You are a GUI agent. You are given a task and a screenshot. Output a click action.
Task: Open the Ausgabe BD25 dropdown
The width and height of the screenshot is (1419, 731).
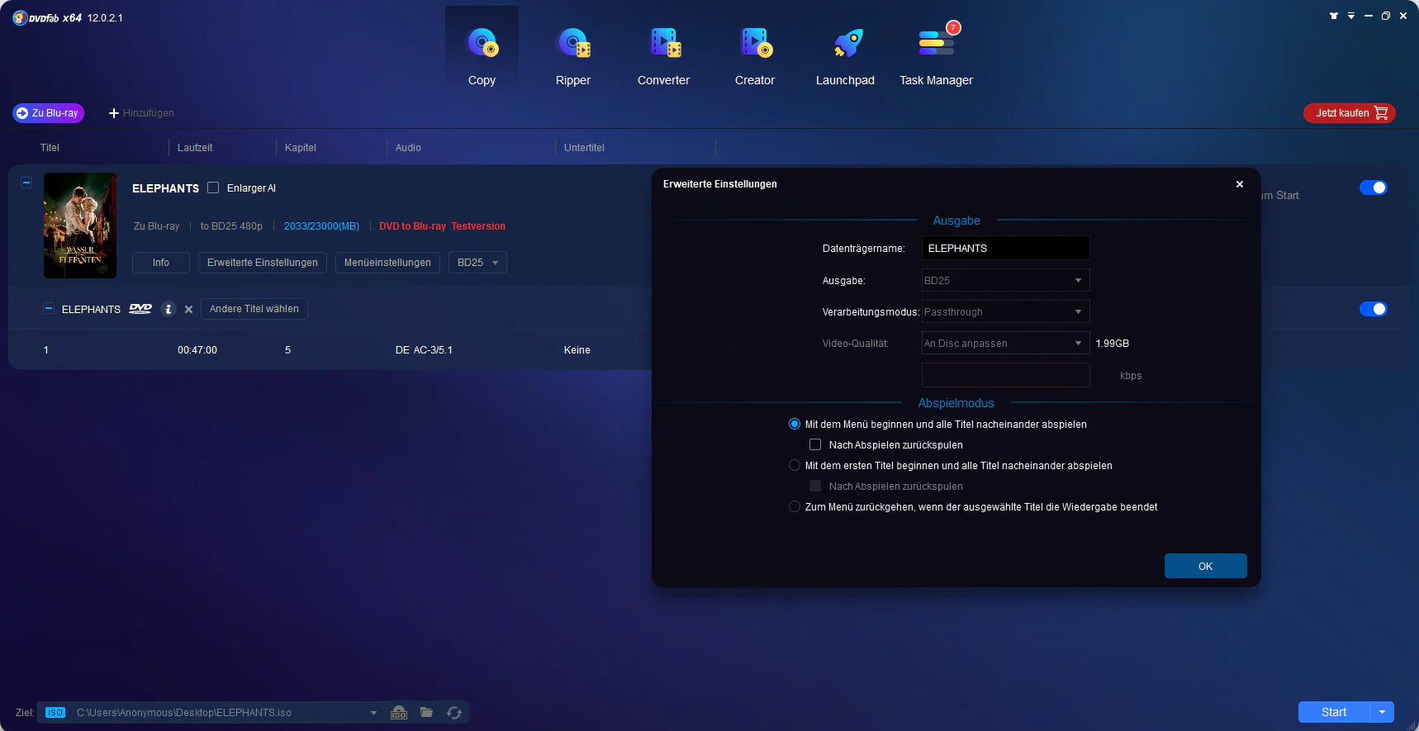[x=1005, y=280]
